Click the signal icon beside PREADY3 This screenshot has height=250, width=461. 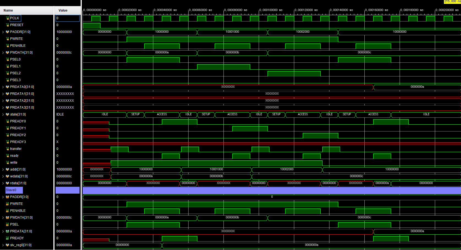coord(7,142)
